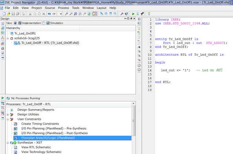Viewport: 233px width, 154px height.
Task: Open the File menu
Action: pos(7,8)
